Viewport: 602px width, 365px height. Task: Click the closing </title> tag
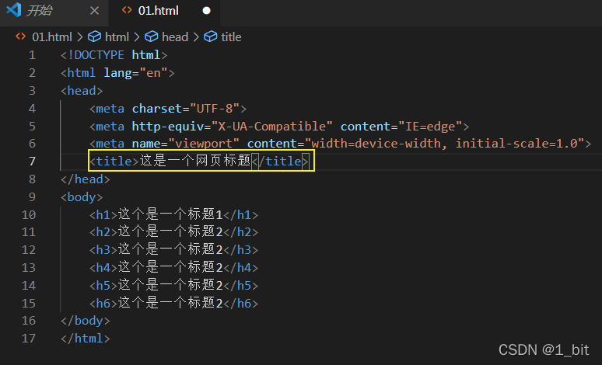280,162
